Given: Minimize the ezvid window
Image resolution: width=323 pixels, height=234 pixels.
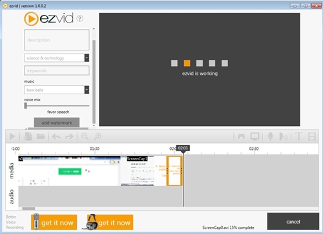Looking at the screenshot, I should point(295,6).
